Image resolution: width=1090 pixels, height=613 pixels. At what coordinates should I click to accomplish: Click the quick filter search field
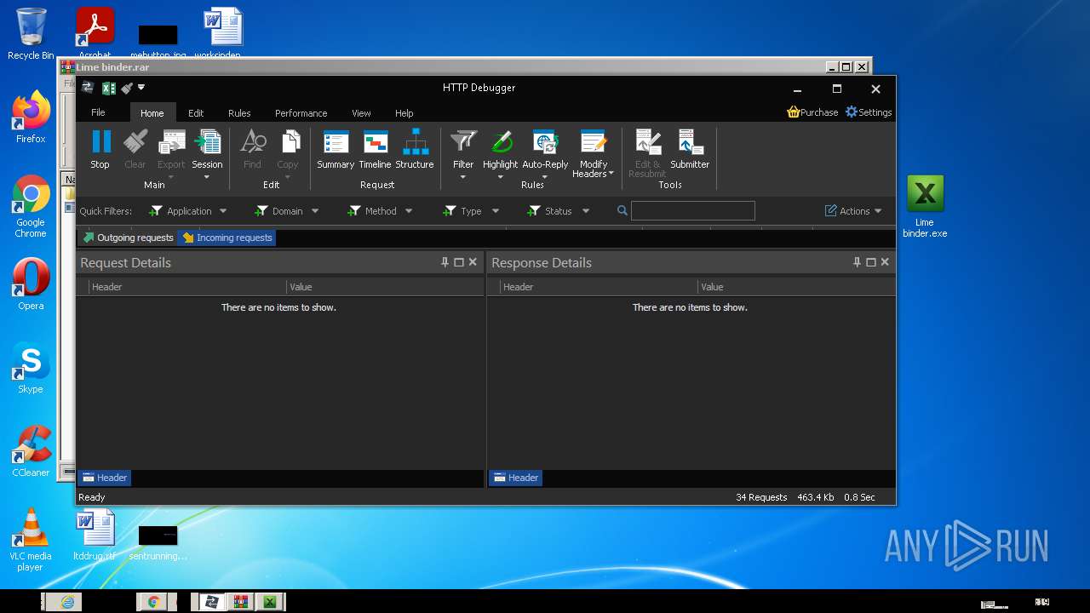693,210
